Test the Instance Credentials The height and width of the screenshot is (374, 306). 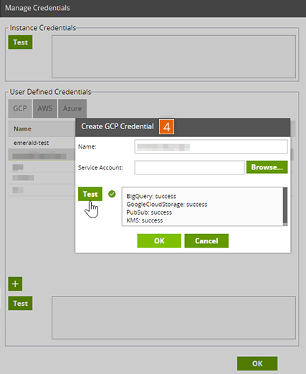(x=20, y=42)
